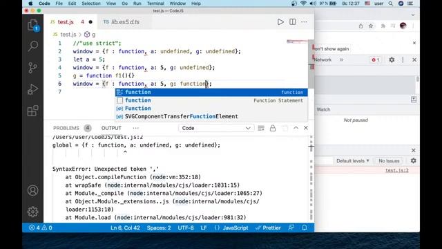
Task: Open the Selection menu
Action: [91, 3]
